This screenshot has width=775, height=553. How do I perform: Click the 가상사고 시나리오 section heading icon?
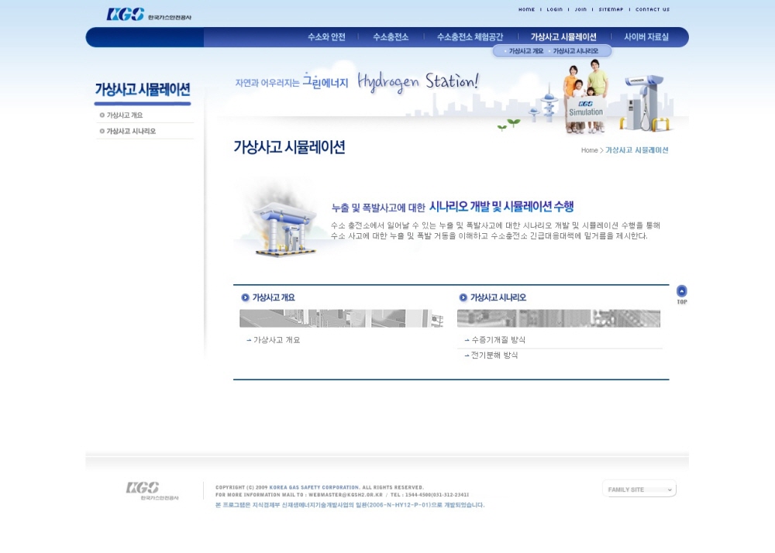(x=463, y=297)
